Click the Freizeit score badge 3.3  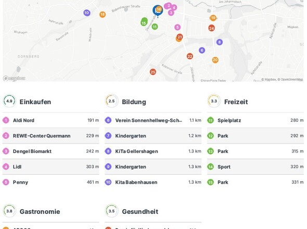tap(214, 101)
